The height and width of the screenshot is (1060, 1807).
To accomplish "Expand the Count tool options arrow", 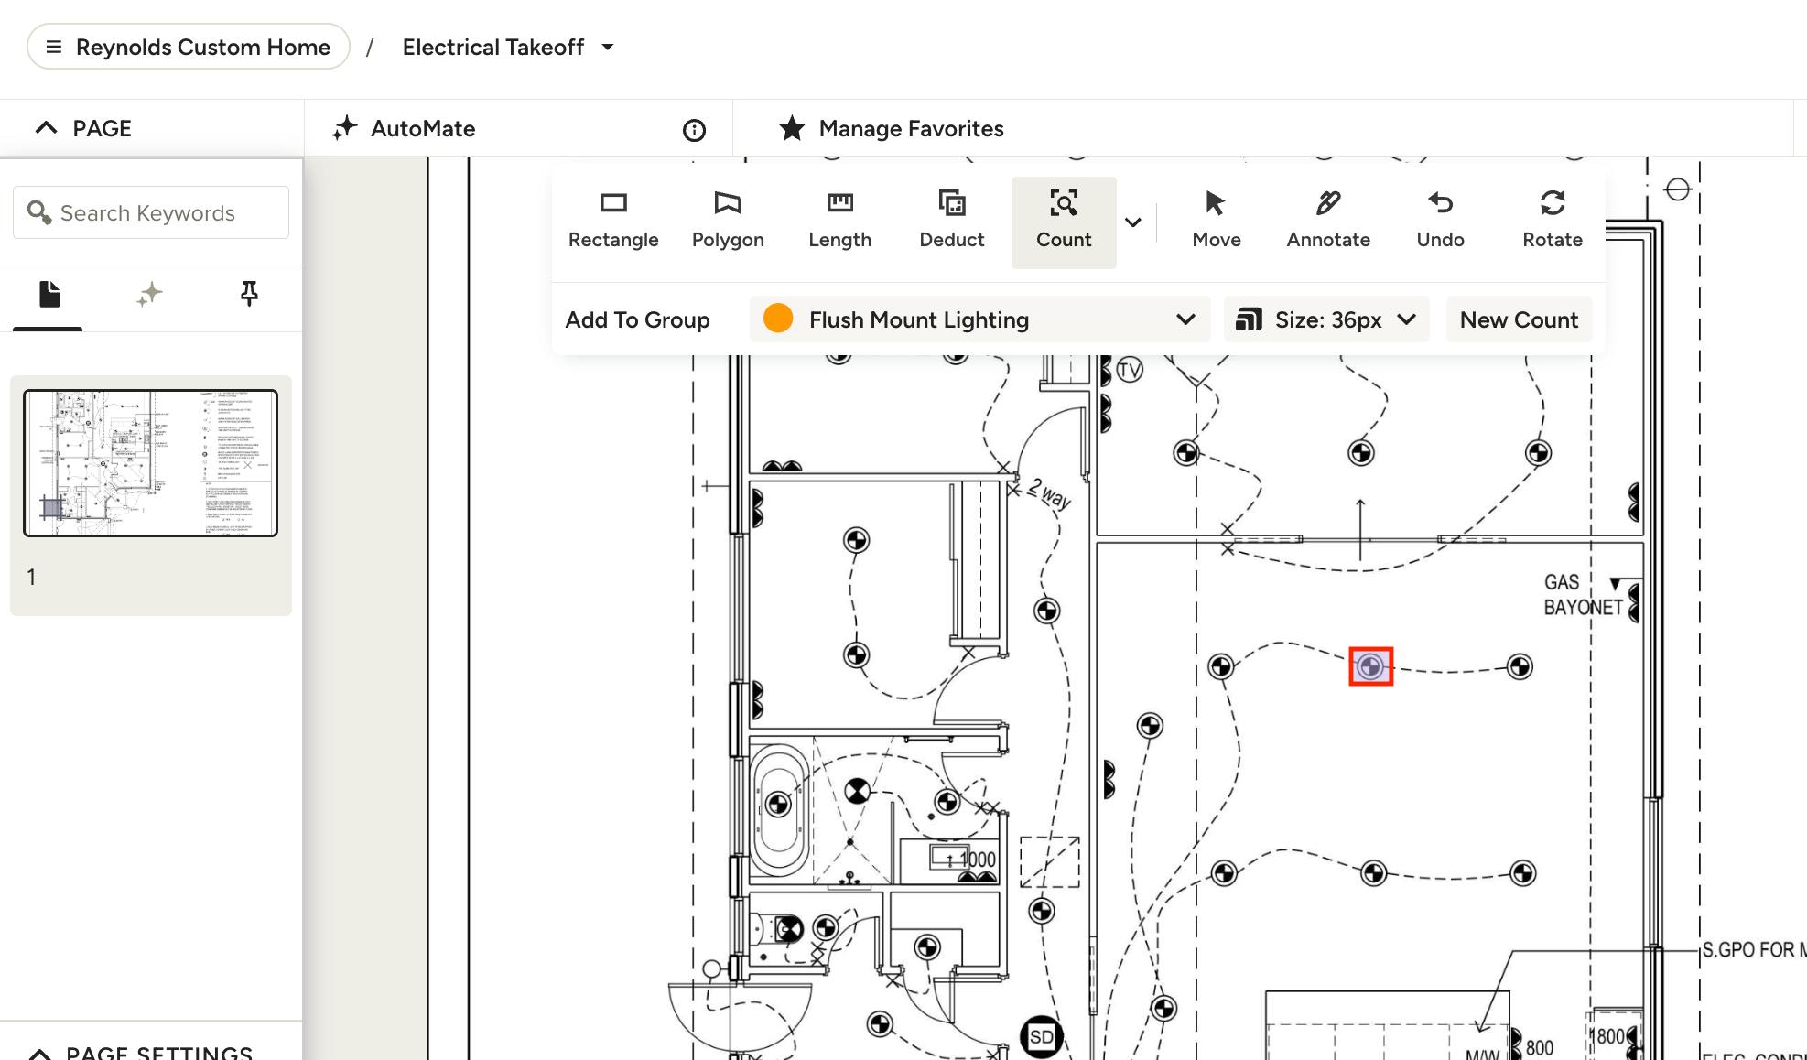I will click(x=1132, y=222).
